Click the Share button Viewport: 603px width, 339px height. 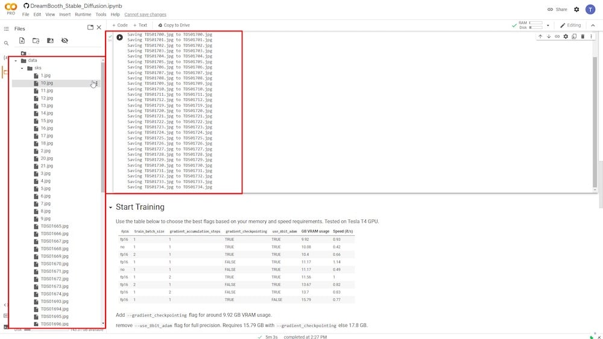(557, 9)
